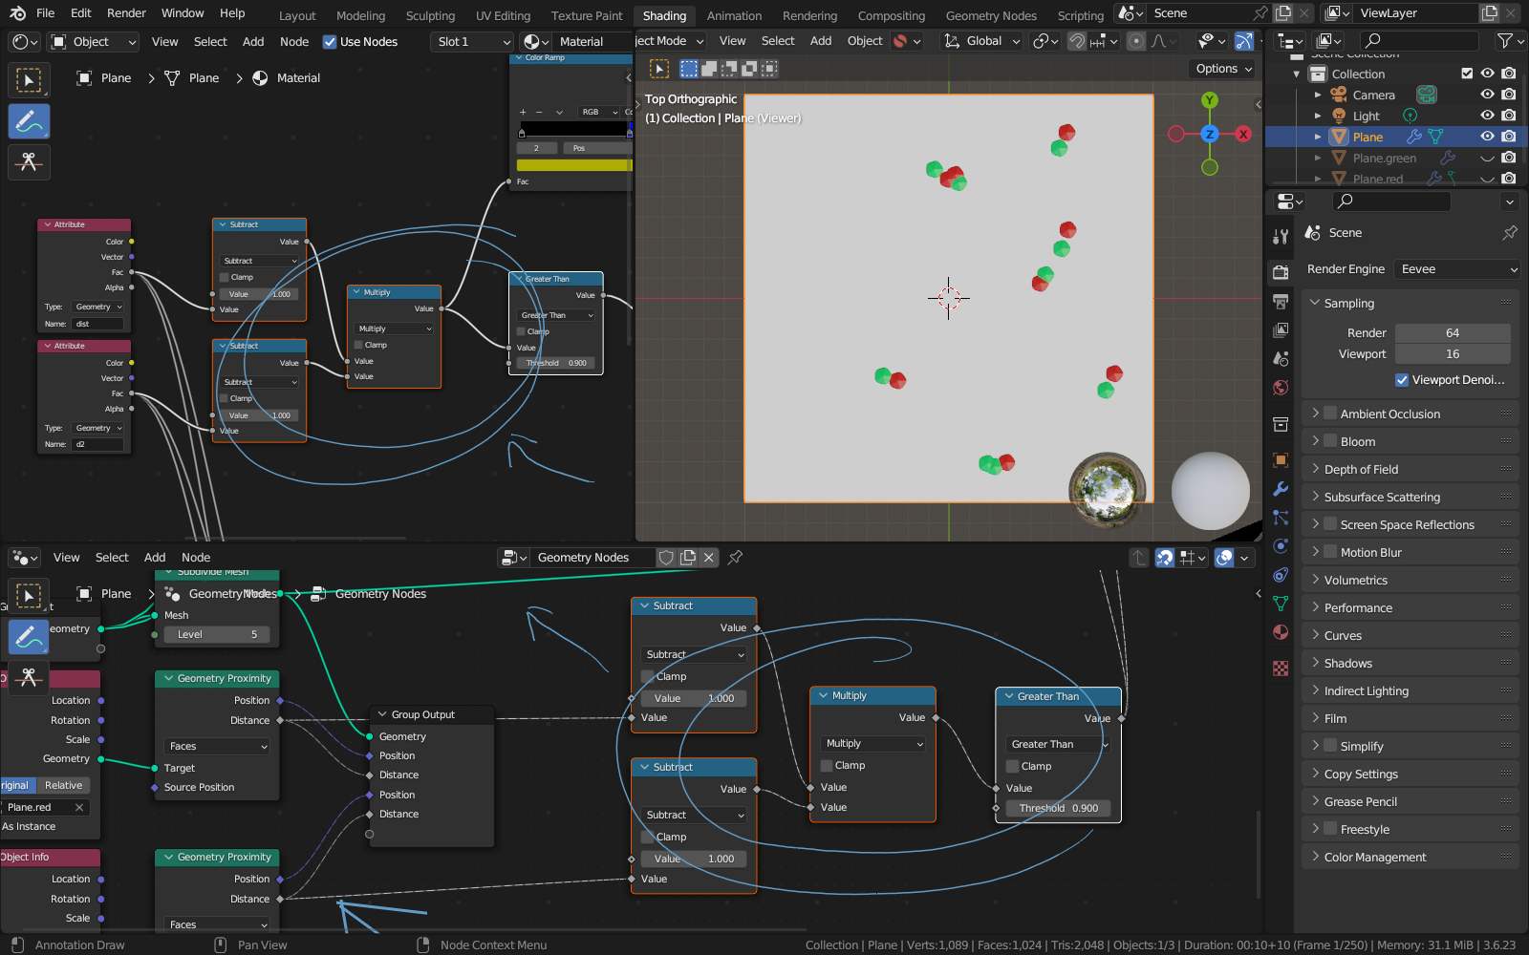Open the Modifier properties wrench tab
The height and width of the screenshot is (955, 1529).
tap(1281, 489)
